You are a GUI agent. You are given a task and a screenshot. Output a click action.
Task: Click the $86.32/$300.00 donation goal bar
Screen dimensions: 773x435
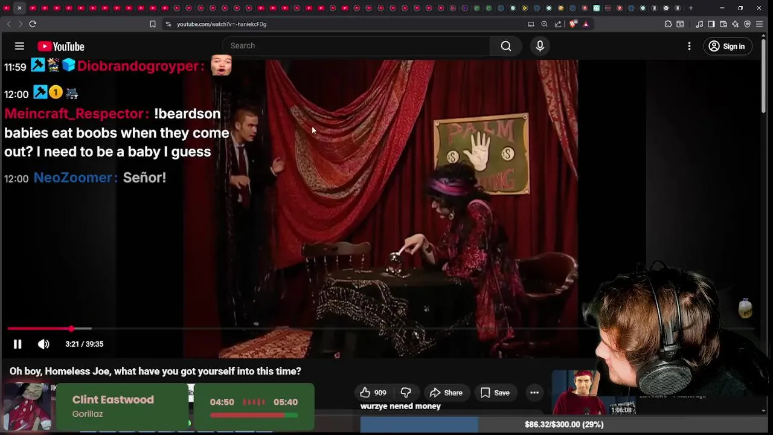click(x=563, y=425)
